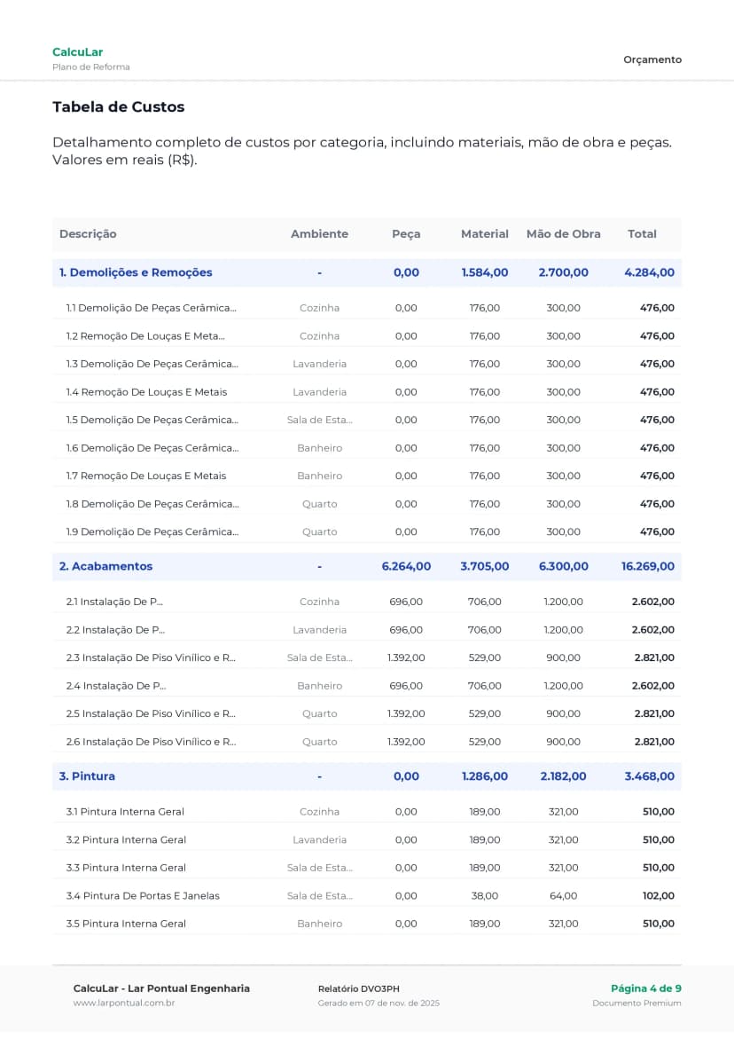Click the 16.269,00 Acabamentos total value
734x1039 pixels.
tap(647, 566)
